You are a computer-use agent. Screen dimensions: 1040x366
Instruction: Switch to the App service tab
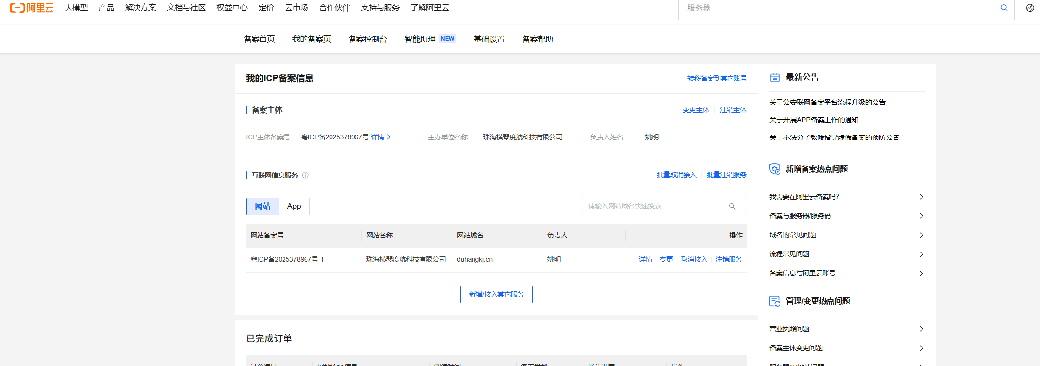294,206
